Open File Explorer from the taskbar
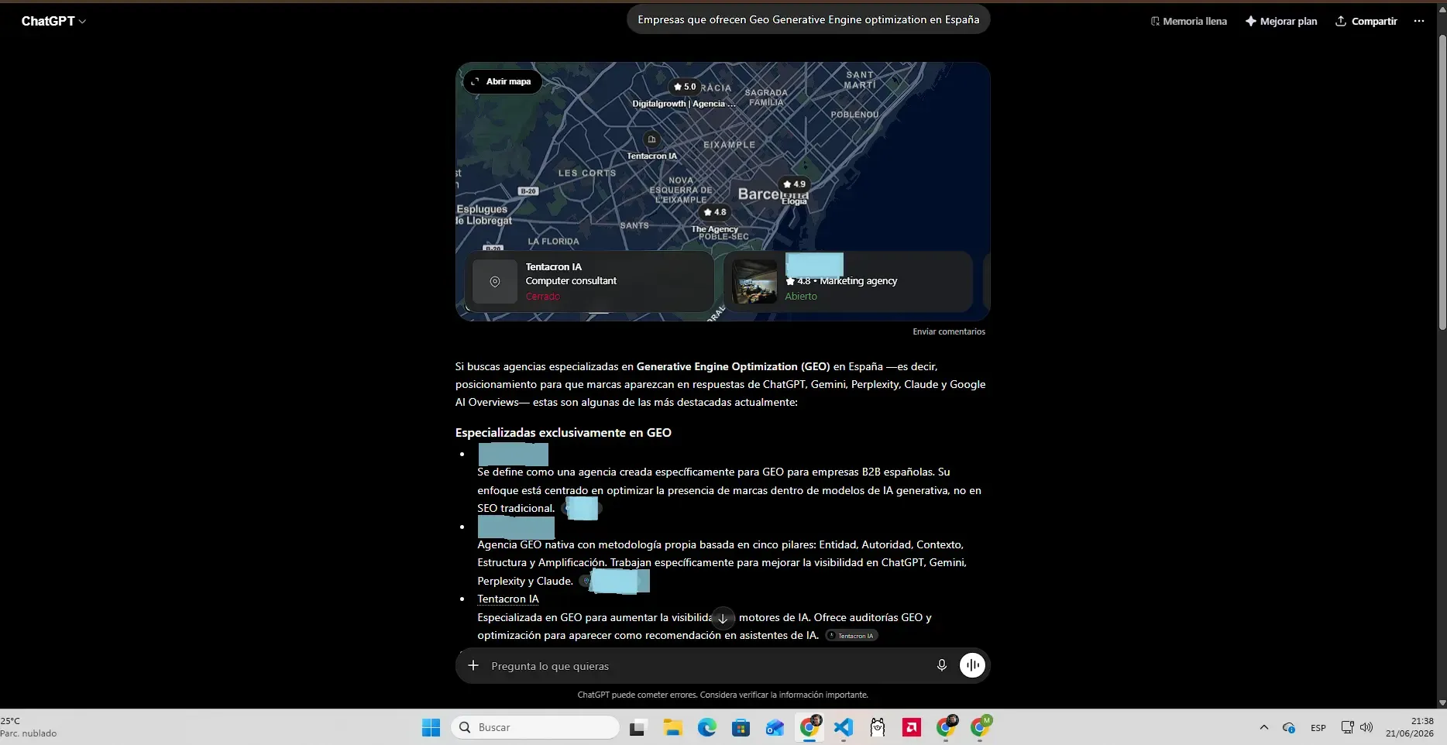Screen dimensions: 1447x745 click(672, 727)
